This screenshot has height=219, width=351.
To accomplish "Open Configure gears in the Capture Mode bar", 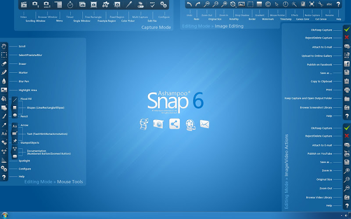I will [164, 4].
